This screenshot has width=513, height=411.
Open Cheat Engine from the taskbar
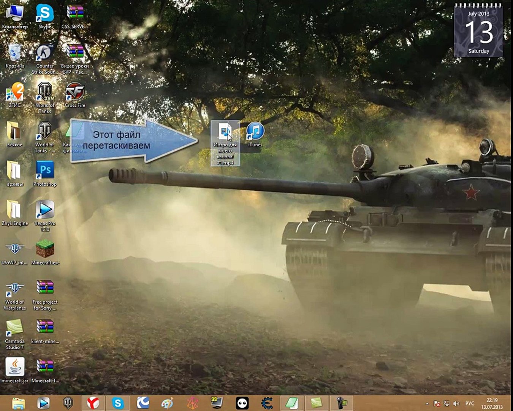point(267,403)
